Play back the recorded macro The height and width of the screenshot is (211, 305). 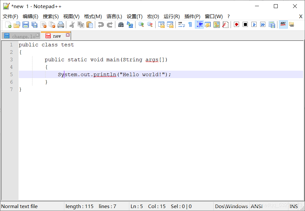(x=254, y=24)
